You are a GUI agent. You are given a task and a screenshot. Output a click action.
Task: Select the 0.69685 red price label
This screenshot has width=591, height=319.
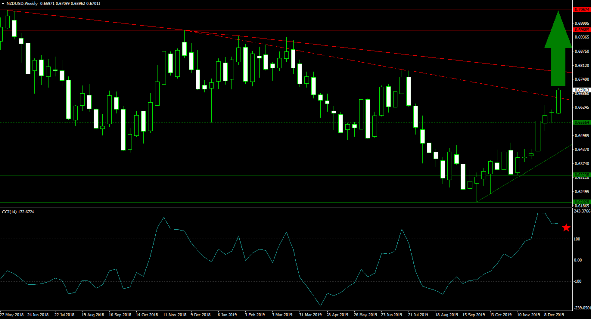pyautogui.click(x=582, y=30)
